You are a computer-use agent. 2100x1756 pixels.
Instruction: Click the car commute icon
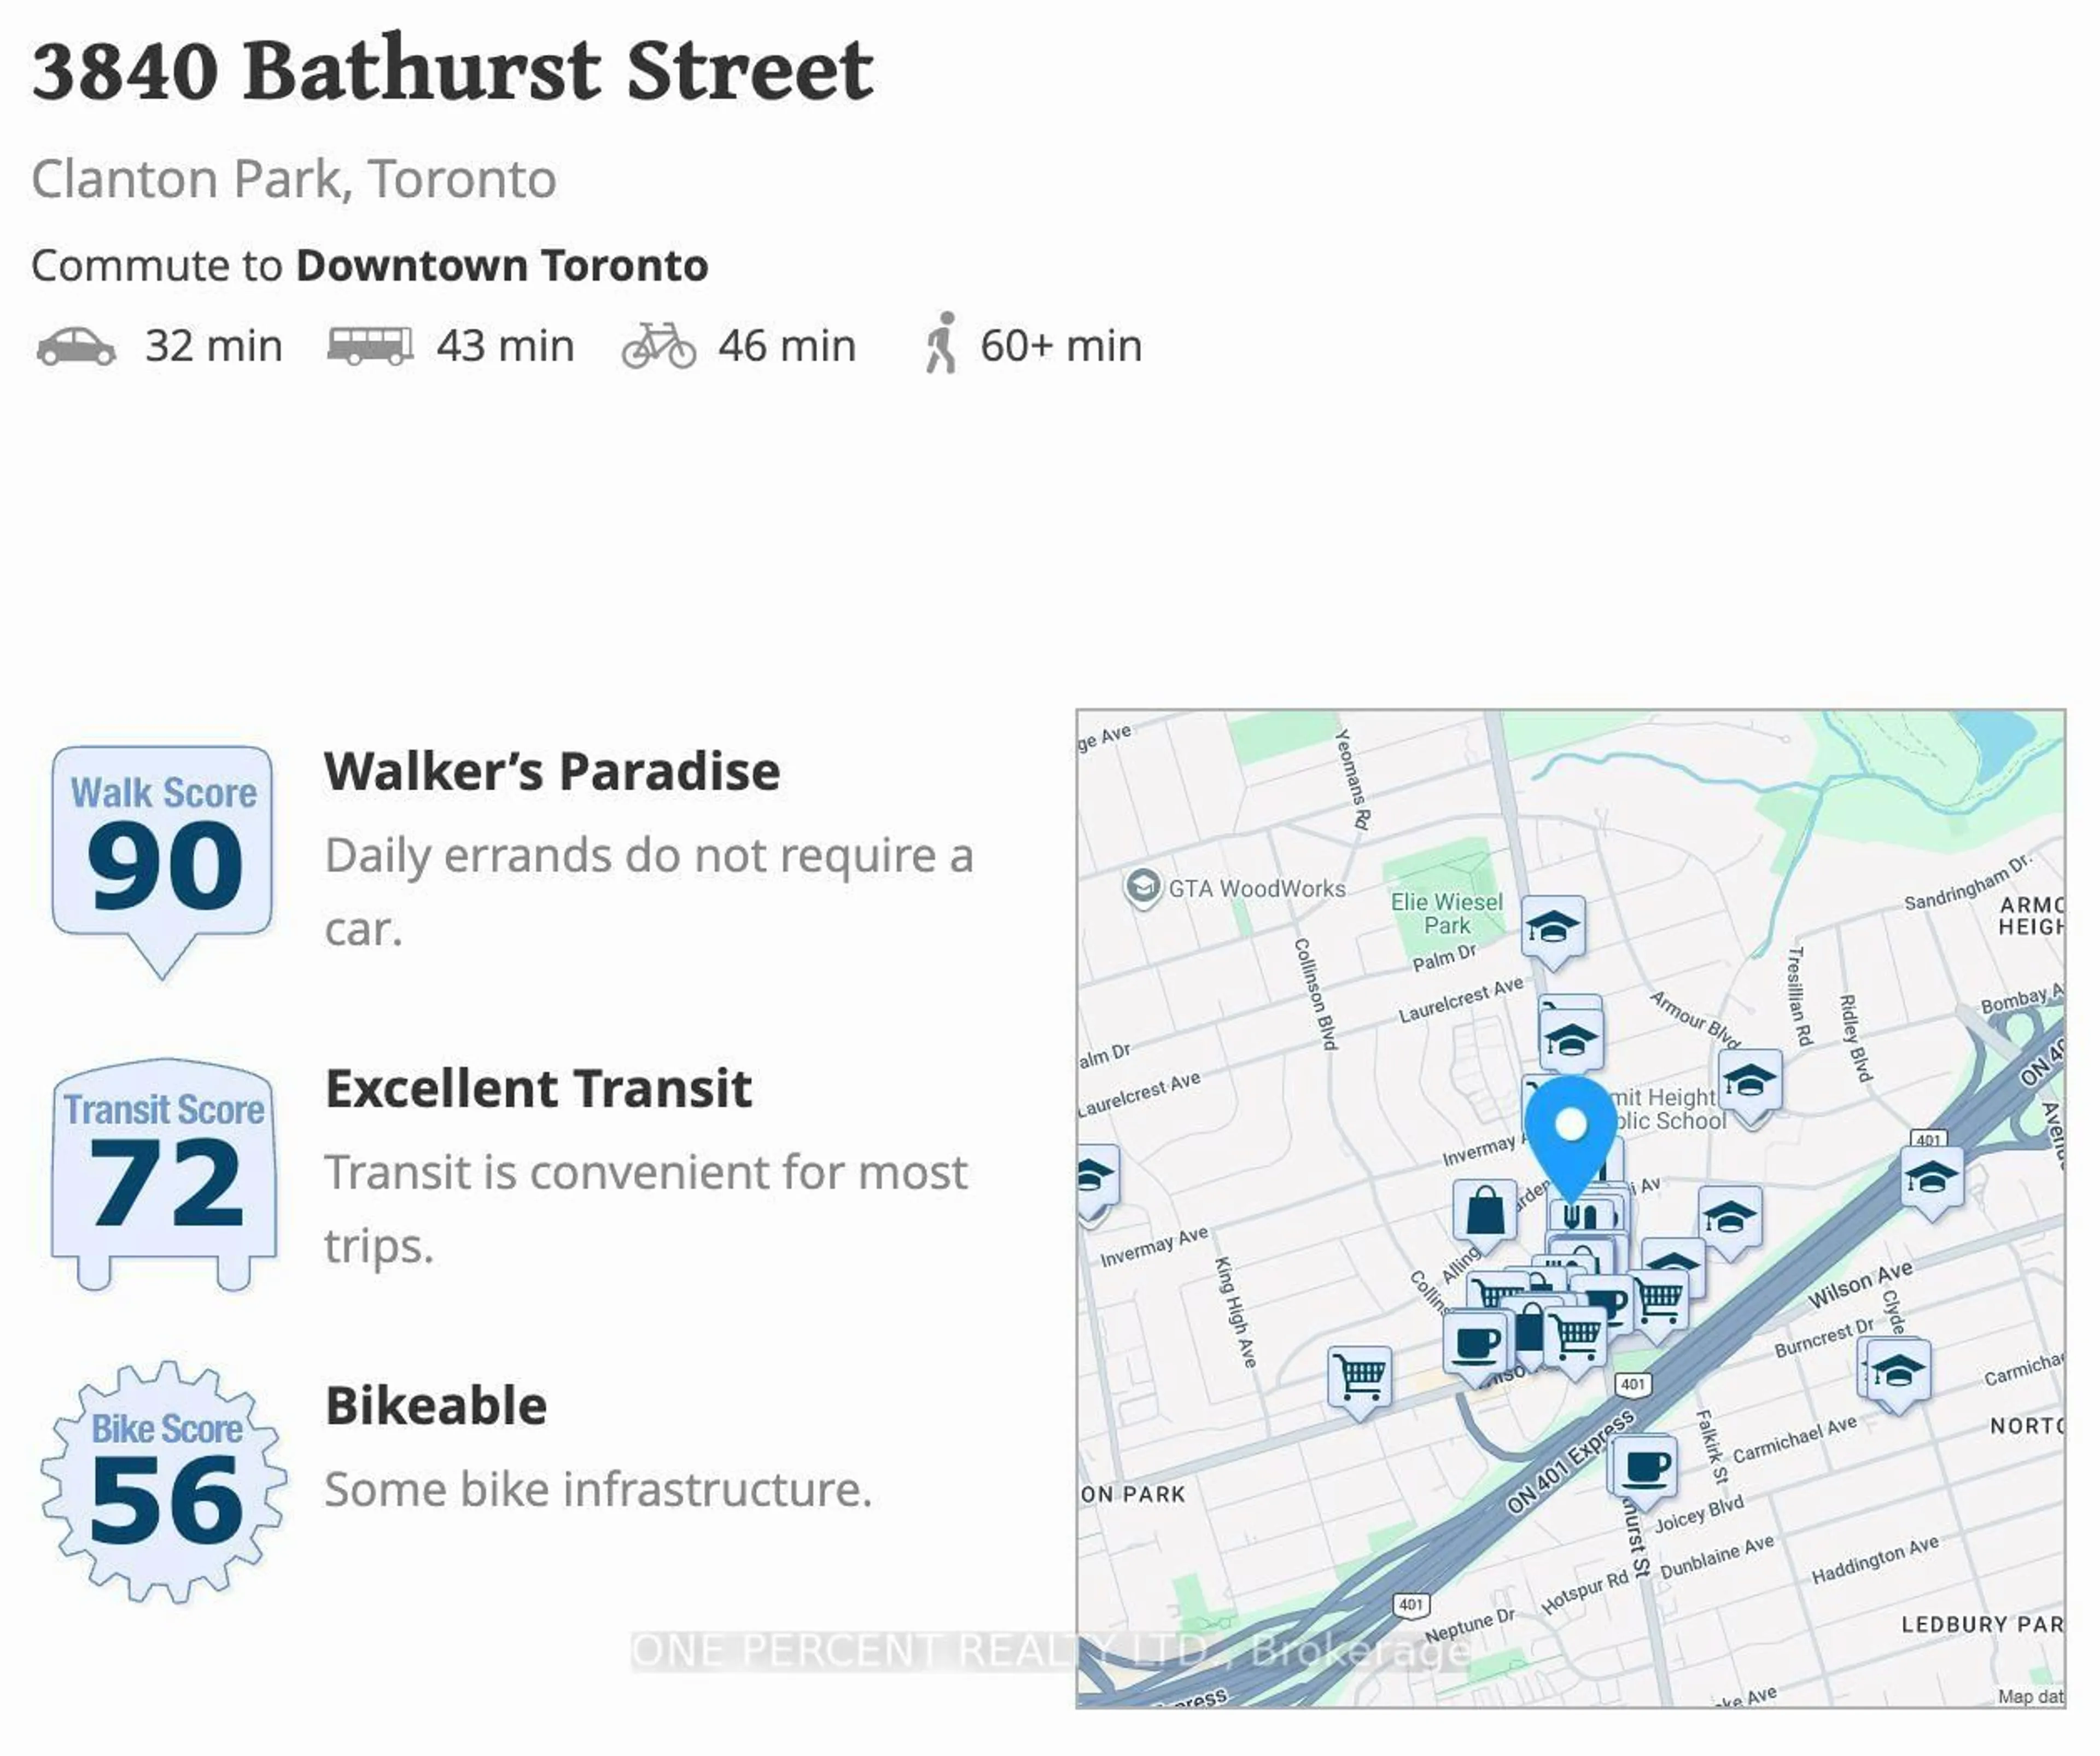[x=76, y=347]
